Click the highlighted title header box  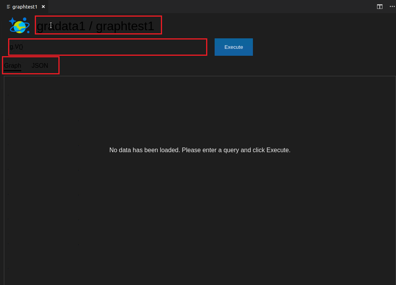(98, 25)
